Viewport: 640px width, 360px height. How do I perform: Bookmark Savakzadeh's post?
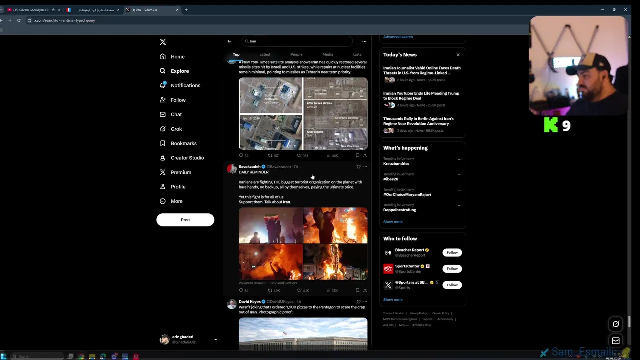357,290
